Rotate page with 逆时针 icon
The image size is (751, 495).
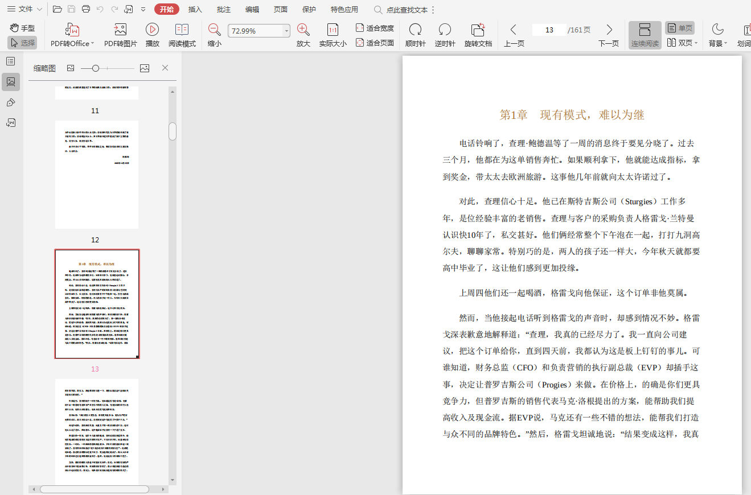[x=445, y=30]
